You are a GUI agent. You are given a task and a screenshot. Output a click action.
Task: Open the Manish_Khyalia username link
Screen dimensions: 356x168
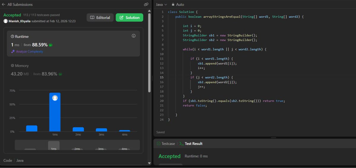19,21
